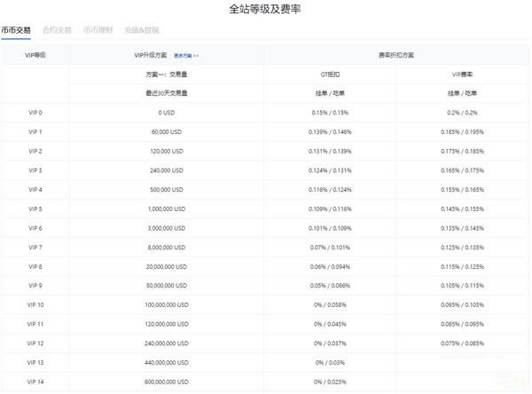The width and height of the screenshot is (532, 394).
Task: Click the 0% / 0.025% GT discount cell
Action: 327,381
